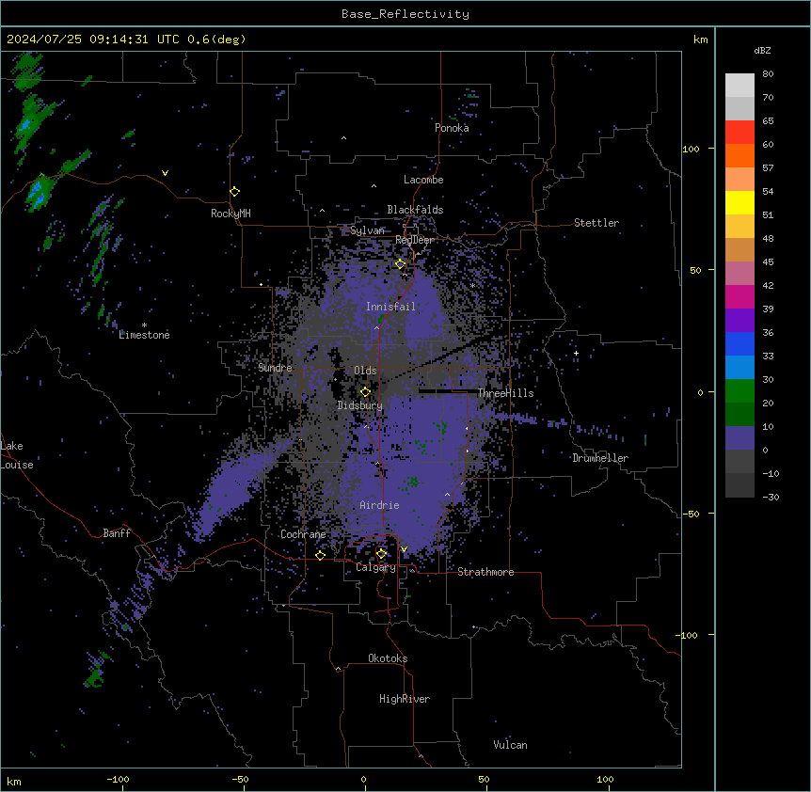This screenshot has width=811, height=792.
Task: Click the 30 dBZ green legend swatch
Action: (739, 391)
